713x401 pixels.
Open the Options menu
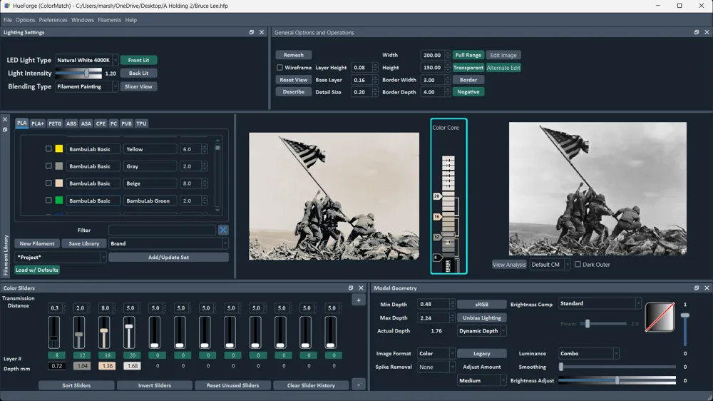point(25,20)
